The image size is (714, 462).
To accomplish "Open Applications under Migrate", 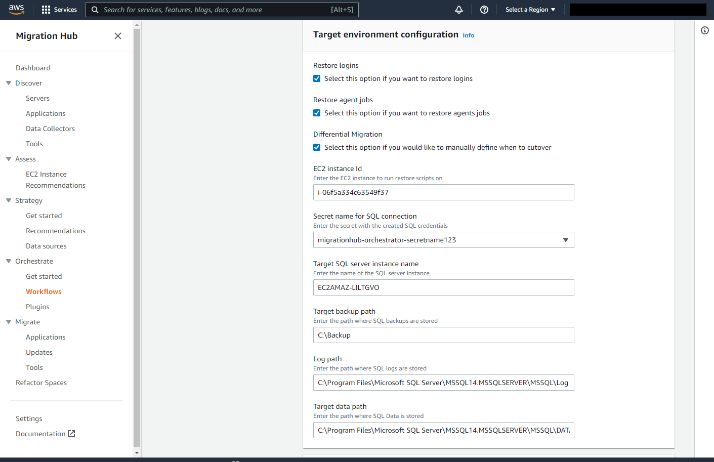I will click(46, 337).
